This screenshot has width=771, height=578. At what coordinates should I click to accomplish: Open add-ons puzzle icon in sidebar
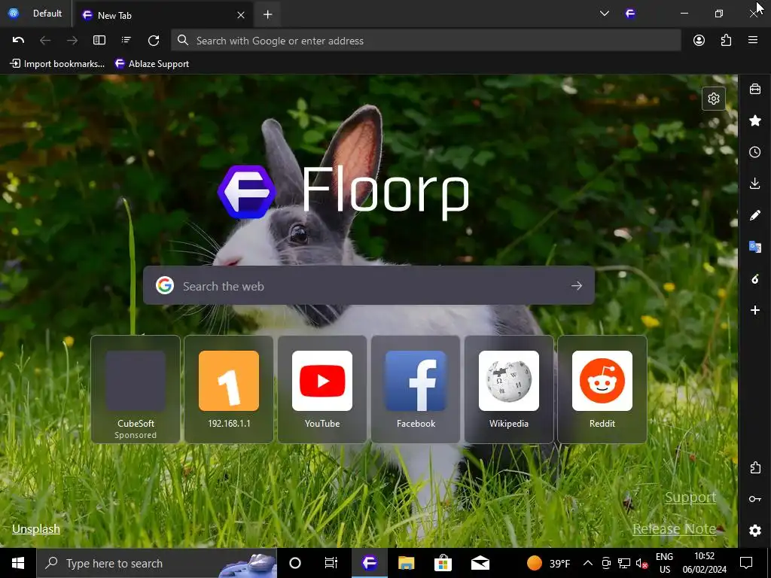[754, 467]
